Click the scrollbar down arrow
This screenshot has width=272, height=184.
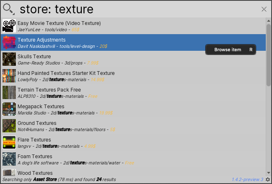(269, 173)
